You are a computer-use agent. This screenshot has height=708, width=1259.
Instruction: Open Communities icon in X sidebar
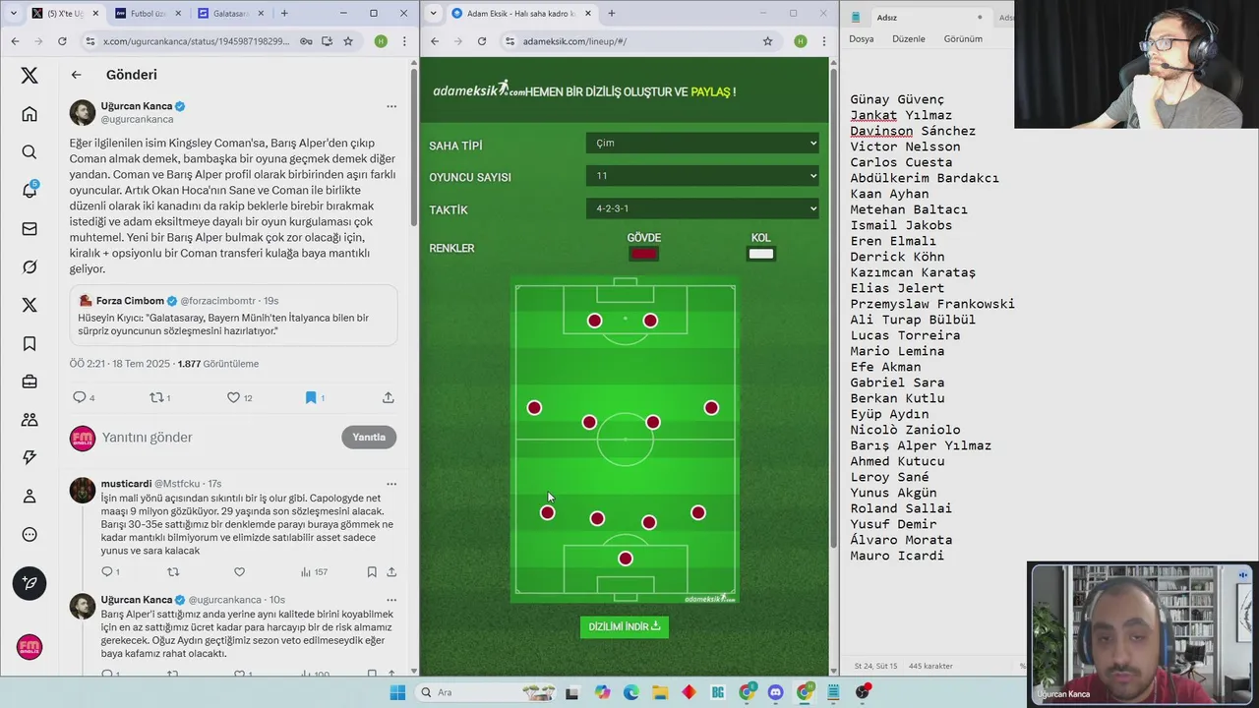(x=30, y=420)
